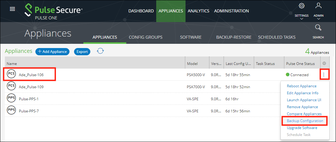Click the Pulse Secure logo
Viewport: 336px width, 142px height.
[x=53, y=11]
